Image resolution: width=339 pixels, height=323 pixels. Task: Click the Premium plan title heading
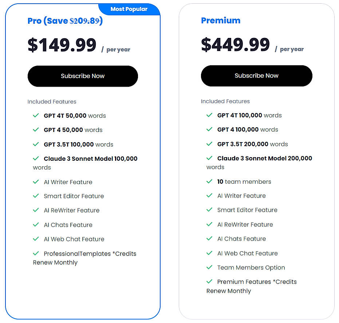coord(221,20)
